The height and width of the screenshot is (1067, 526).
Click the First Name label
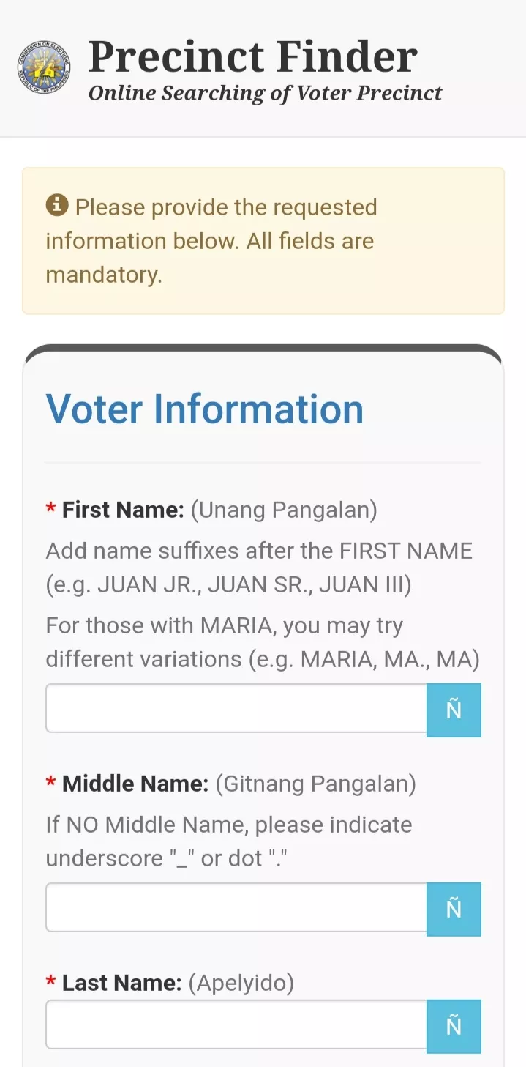[x=123, y=510]
